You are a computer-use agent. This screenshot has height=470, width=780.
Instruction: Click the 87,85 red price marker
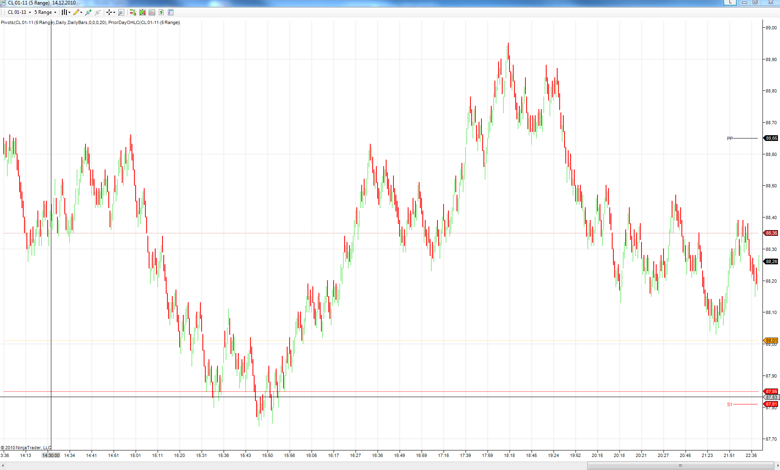pyautogui.click(x=771, y=391)
